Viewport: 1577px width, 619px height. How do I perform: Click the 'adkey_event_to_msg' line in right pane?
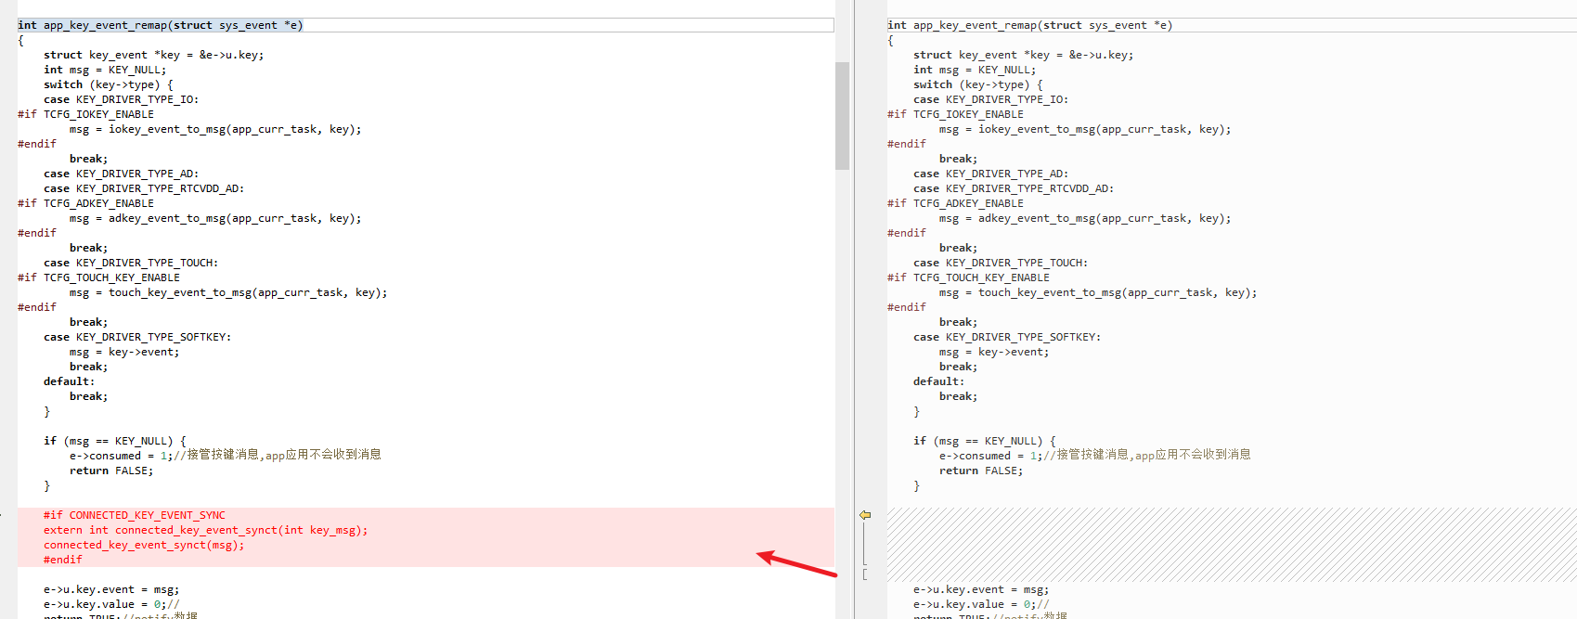click(1085, 218)
